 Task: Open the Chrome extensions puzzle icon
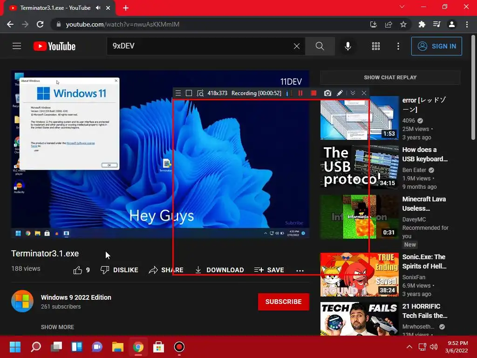coord(422,24)
